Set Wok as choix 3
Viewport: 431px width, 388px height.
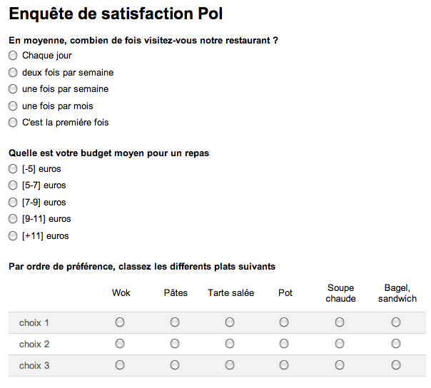(x=120, y=365)
